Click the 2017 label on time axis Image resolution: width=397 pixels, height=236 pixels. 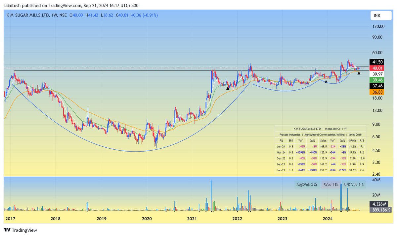click(x=11, y=219)
